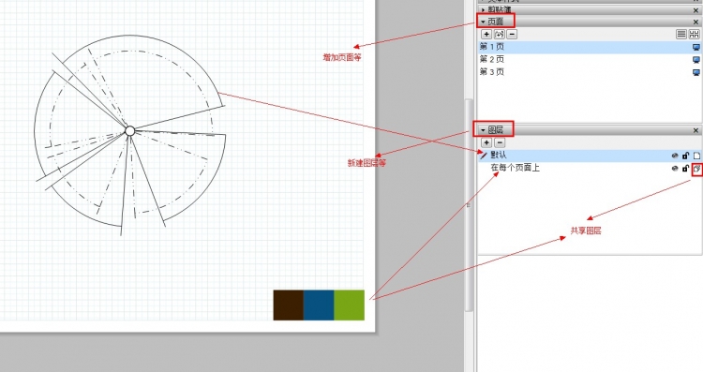Add a new layer in the 图层 panel

point(486,142)
